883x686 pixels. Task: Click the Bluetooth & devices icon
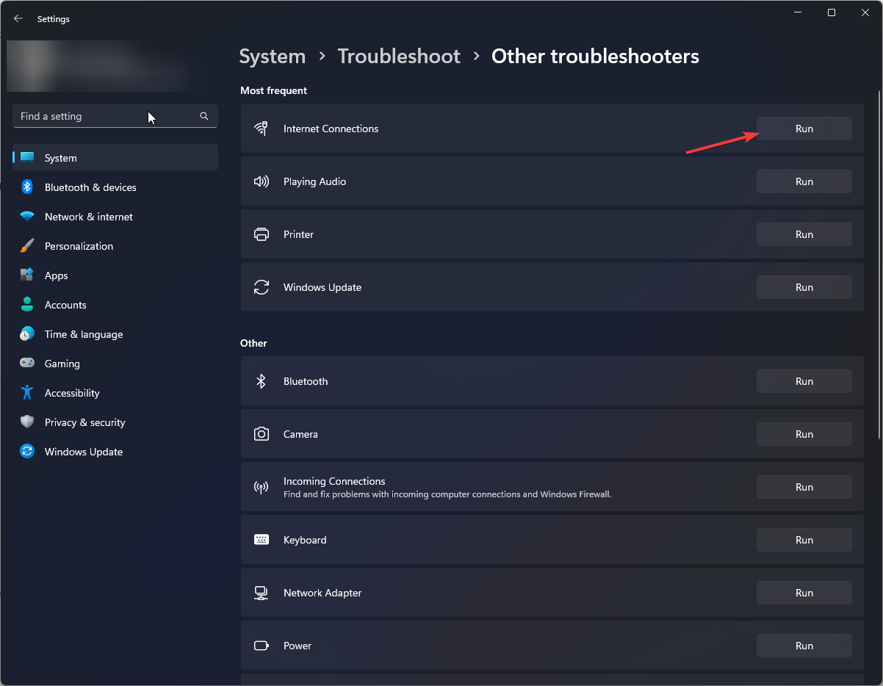27,187
